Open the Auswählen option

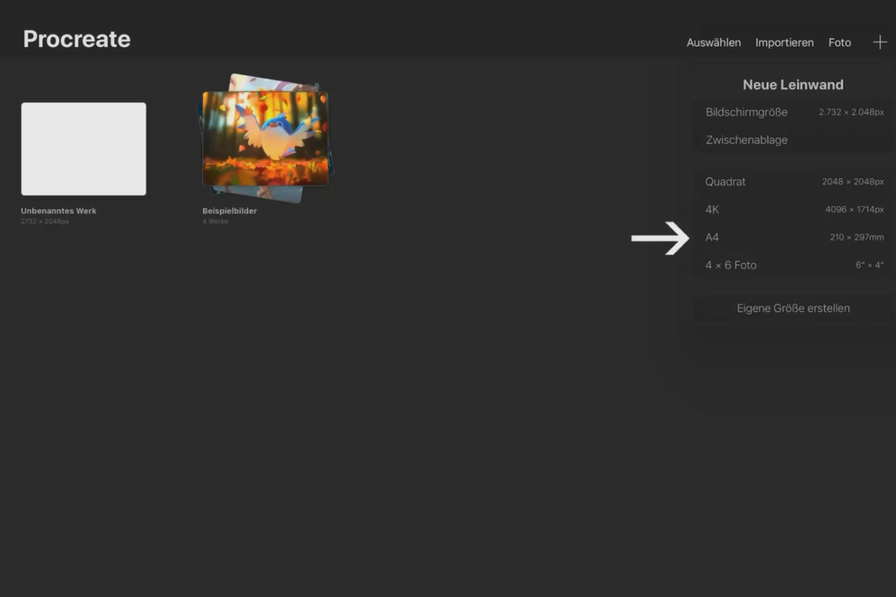pyautogui.click(x=714, y=43)
